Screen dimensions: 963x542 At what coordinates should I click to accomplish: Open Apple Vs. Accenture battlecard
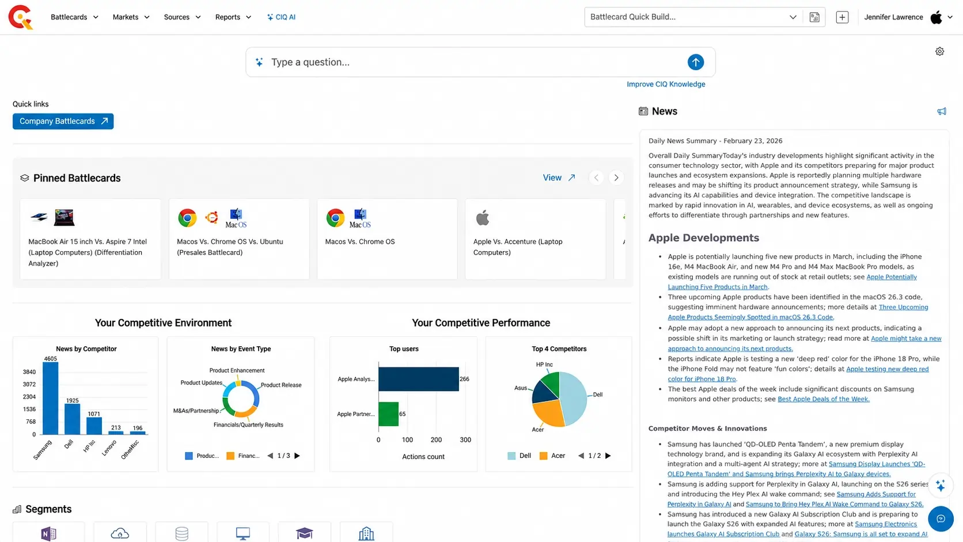click(535, 239)
